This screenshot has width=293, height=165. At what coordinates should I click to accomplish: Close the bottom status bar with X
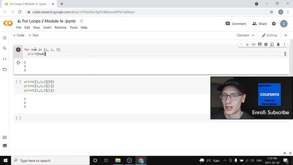pos(290,153)
